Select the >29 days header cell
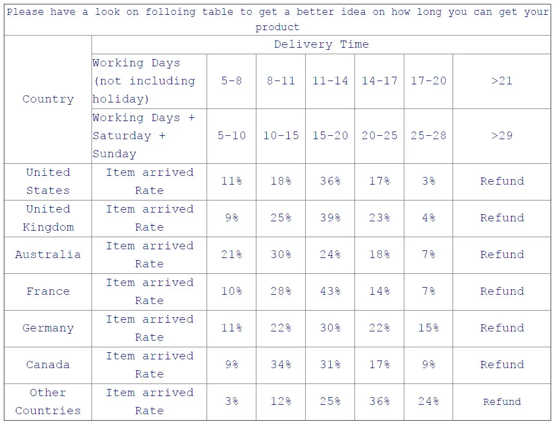Screen dimensions: 555x424 tap(501, 136)
